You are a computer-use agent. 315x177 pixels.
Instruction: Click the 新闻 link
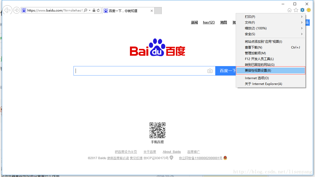tap(195, 22)
